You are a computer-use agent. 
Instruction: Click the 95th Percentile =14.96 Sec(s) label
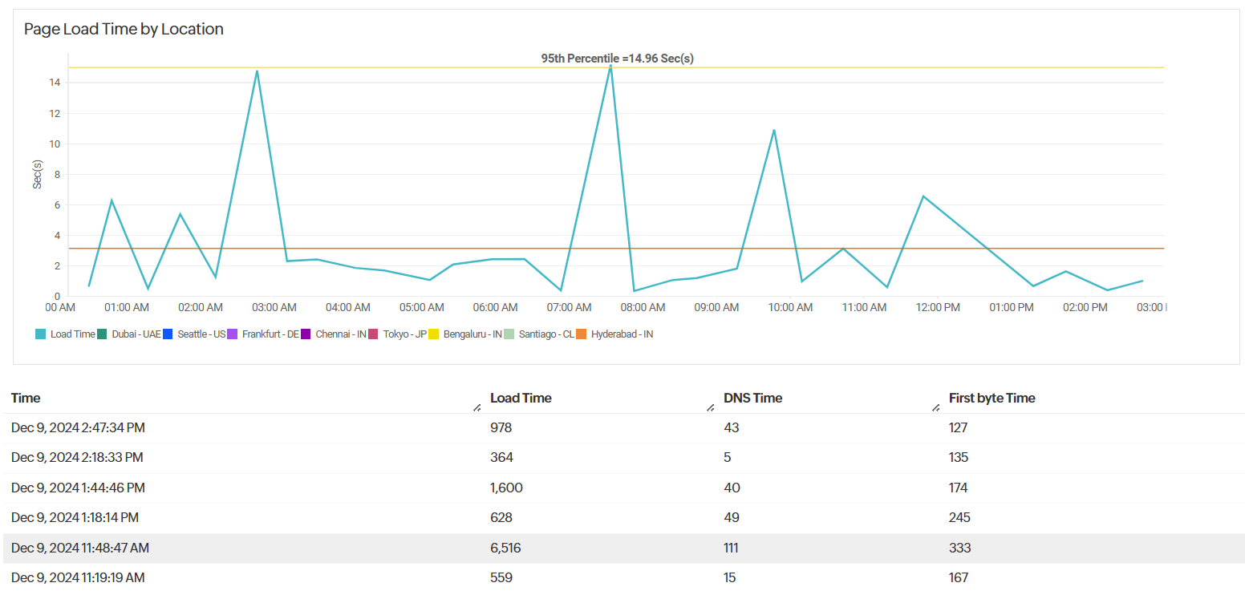click(x=618, y=58)
